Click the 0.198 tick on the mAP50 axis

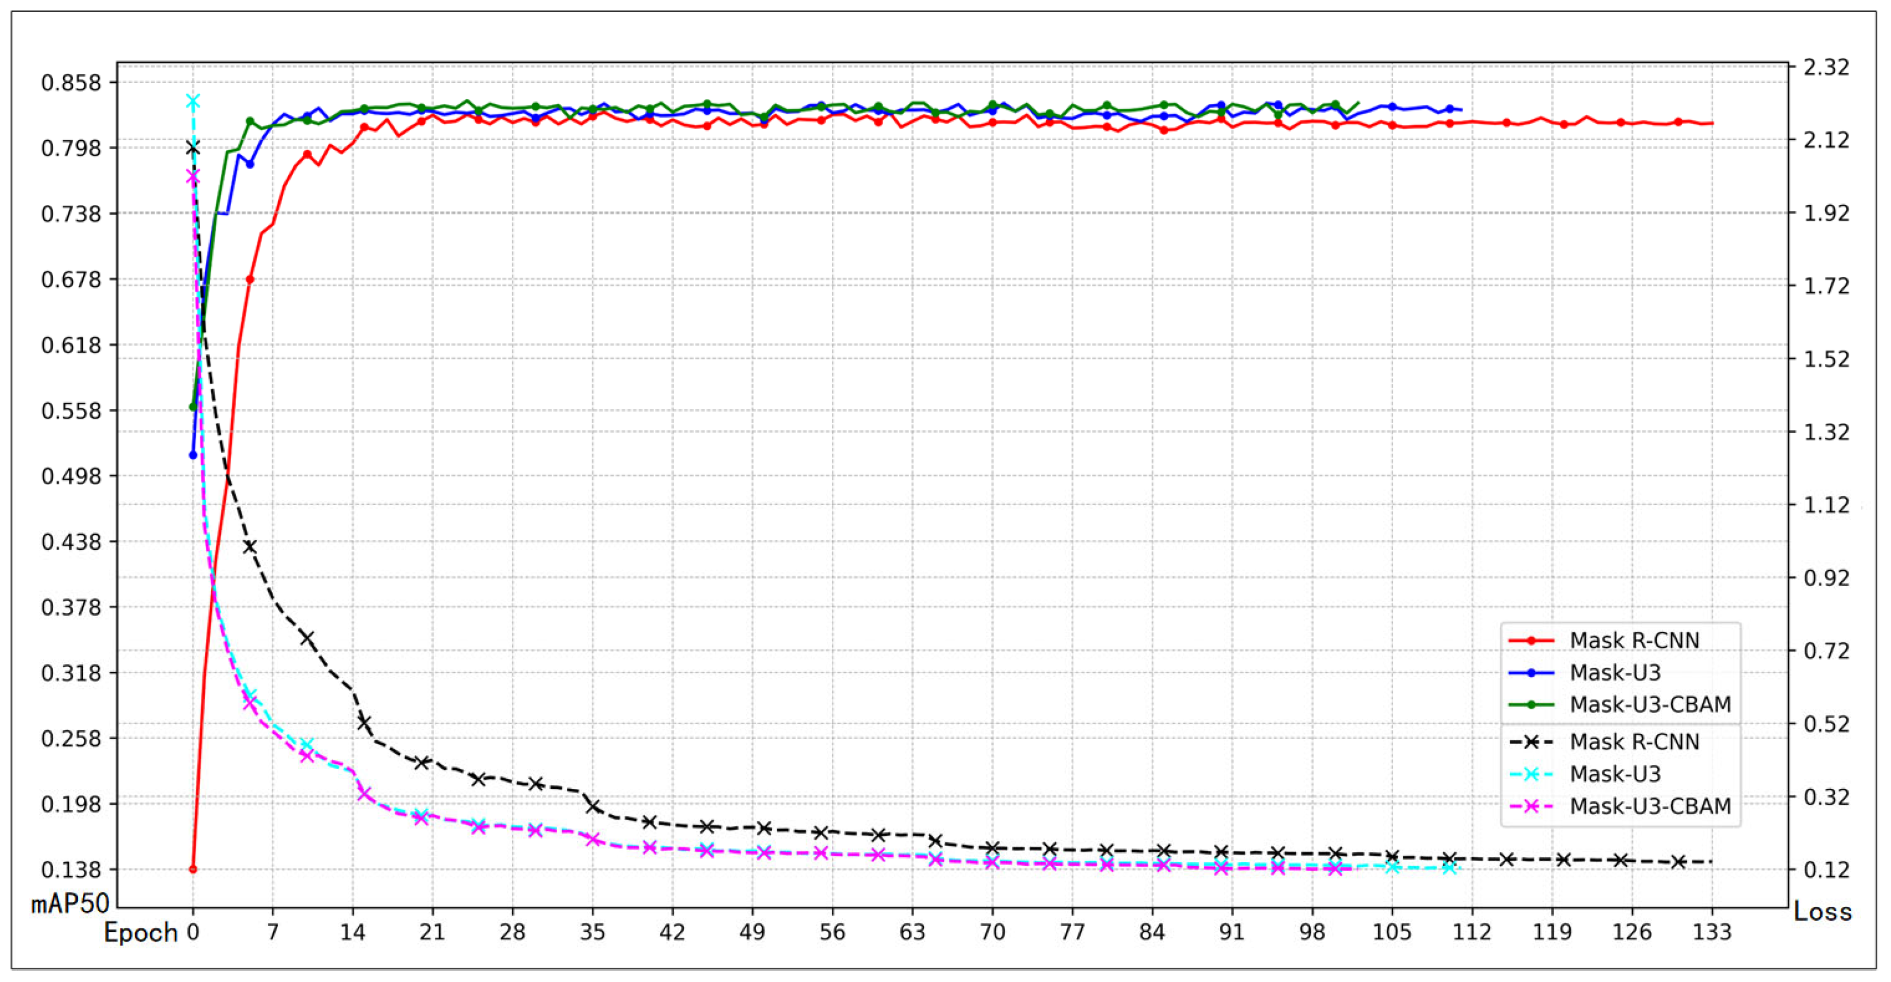click(x=71, y=804)
